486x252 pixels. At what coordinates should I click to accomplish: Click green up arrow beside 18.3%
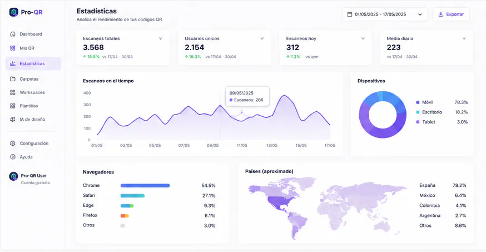coord(186,57)
